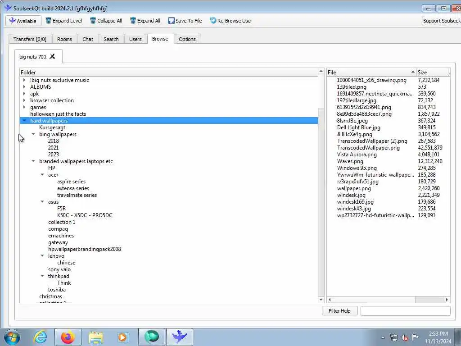The height and width of the screenshot is (346, 461).
Task: Click Collapse All toolbar button
Action: tap(106, 21)
